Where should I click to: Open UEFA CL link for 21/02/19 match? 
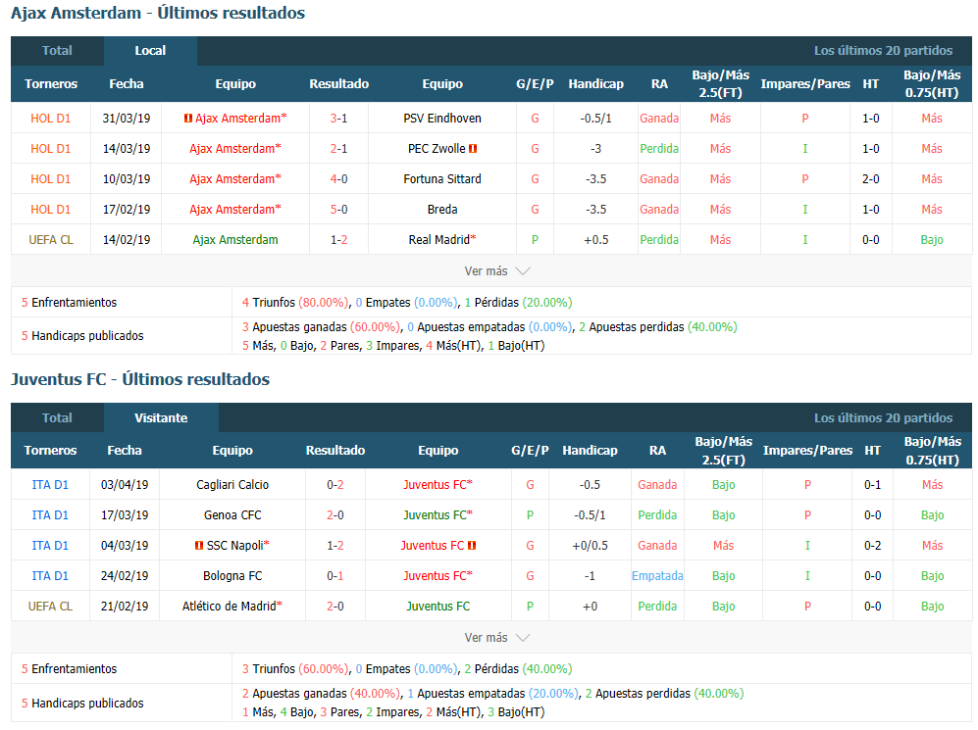pos(50,607)
